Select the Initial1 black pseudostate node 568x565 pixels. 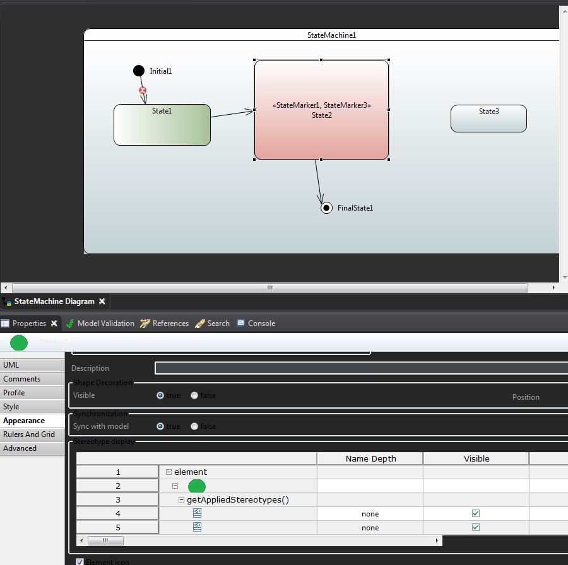139,71
